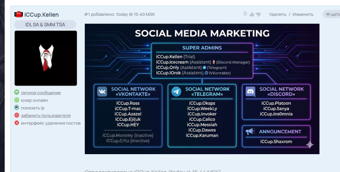
Task: Click the red X delete posts icon
Action: point(17,123)
